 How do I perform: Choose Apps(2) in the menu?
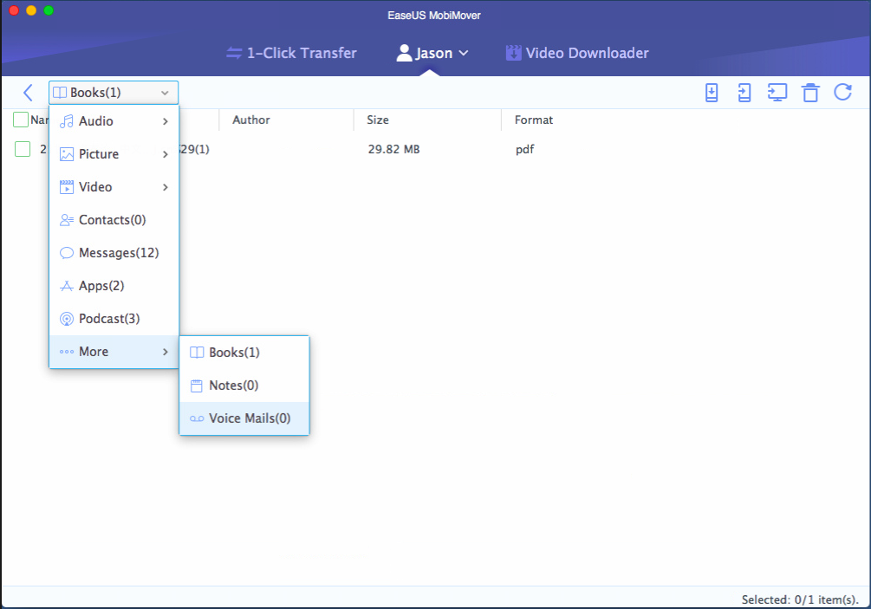coord(114,286)
